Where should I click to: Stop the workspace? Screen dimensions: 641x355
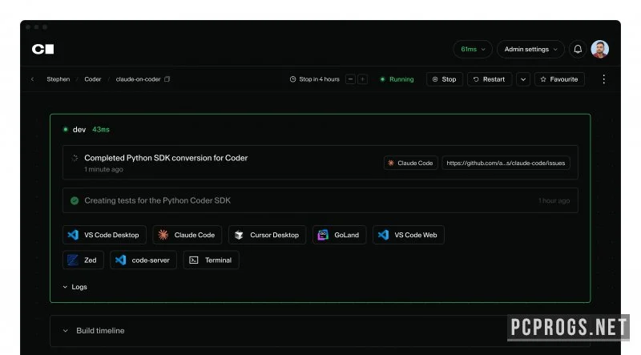(445, 79)
